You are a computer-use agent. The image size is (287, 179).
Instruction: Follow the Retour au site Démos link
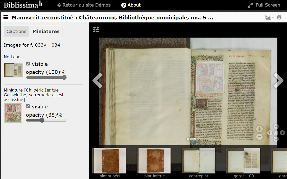tap(84, 5)
